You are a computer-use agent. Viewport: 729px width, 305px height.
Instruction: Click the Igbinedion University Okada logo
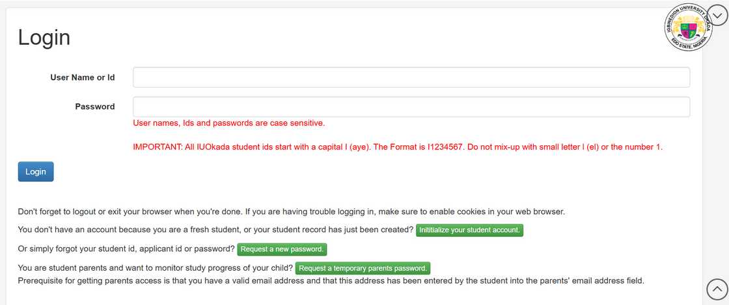pyautogui.click(x=688, y=27)
